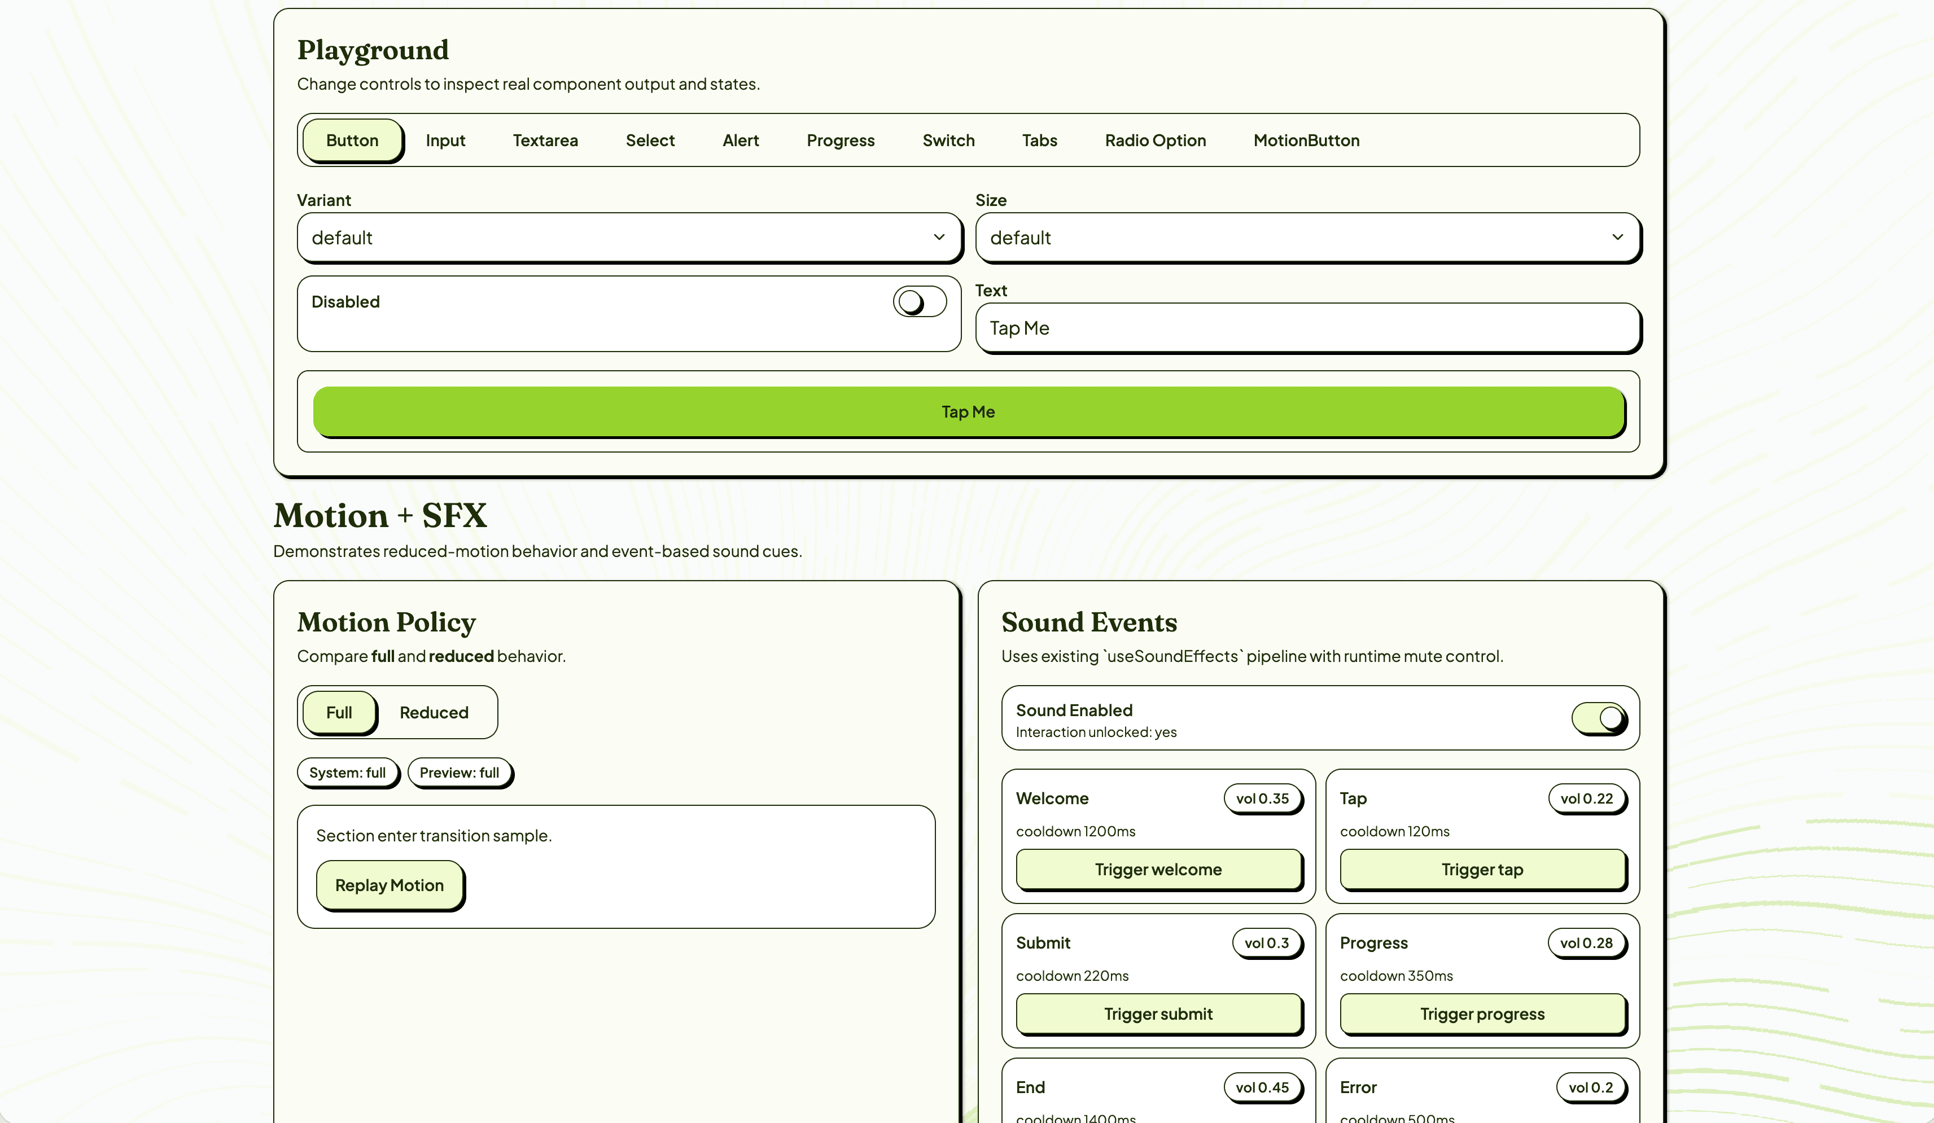Turn off the Sound Enabled switch
This screenshot has height=1123, width=1934.
(1598, 718)
